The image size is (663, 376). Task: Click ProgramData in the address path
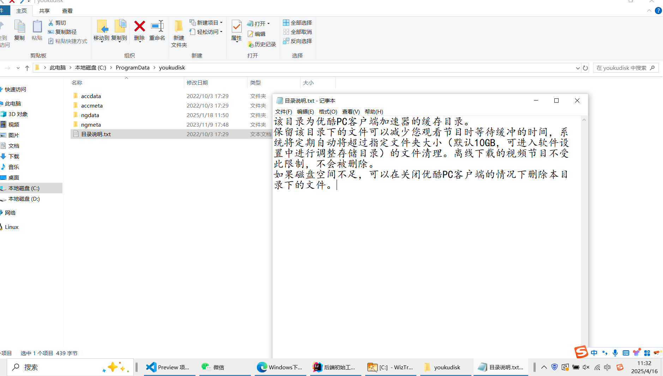point(132,67)
